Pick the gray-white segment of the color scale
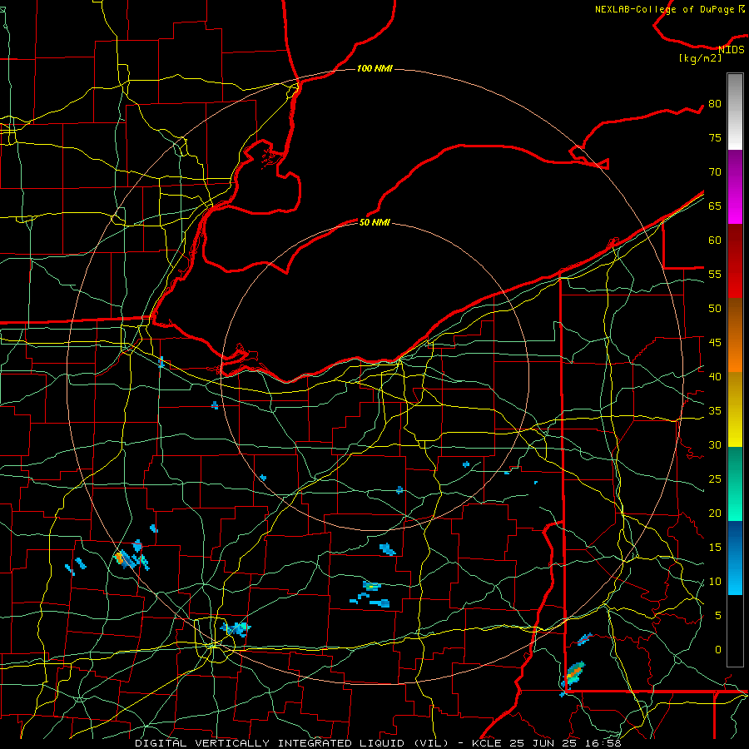 coord(735,112)
